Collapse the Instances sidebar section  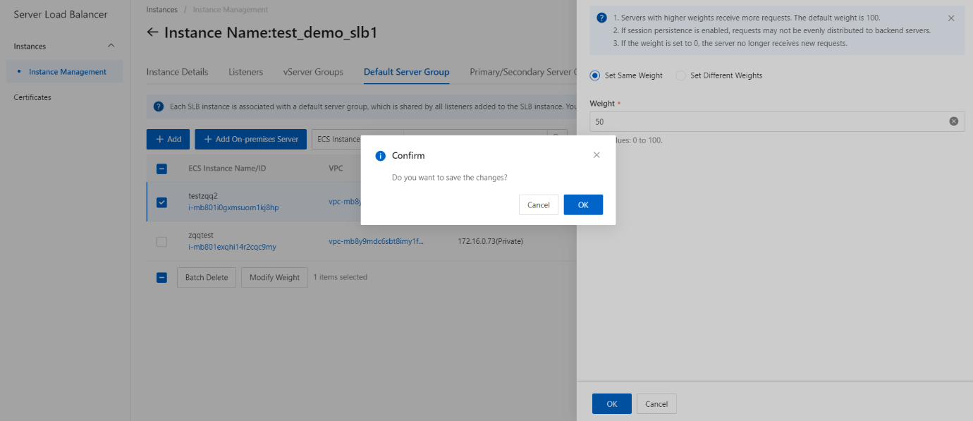coord(111,46)
